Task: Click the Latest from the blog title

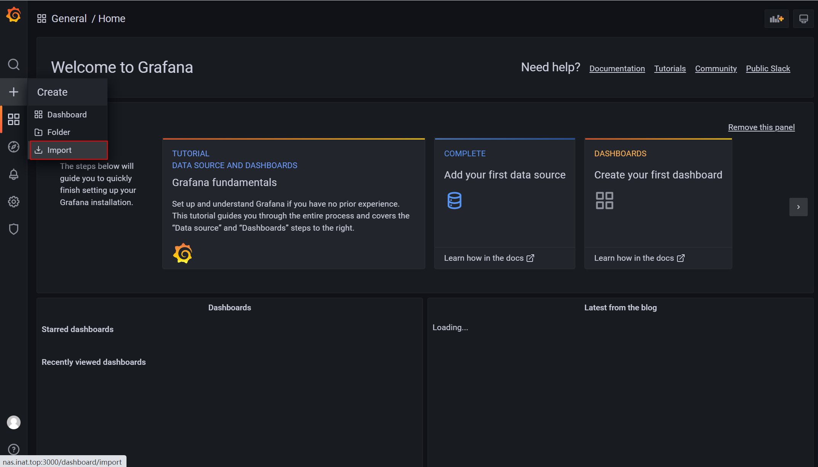Action: tap(621, 308)
